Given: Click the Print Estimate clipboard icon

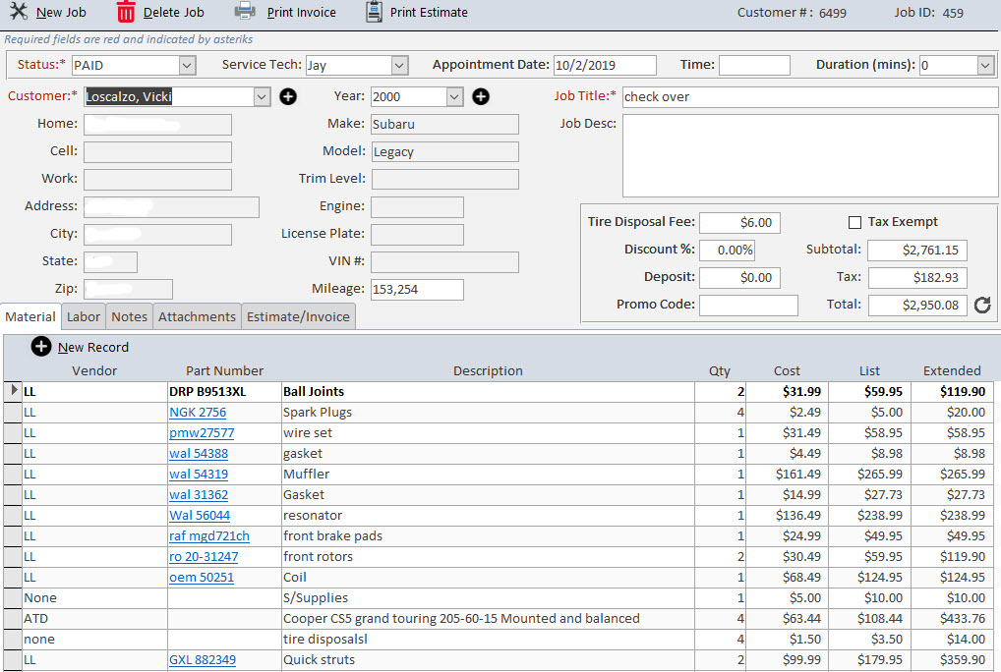Looking at the screenshot, I should (374, 12).
